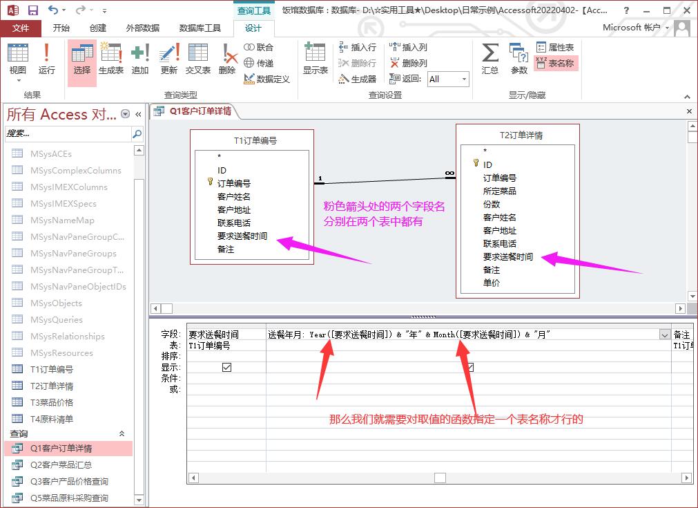
Task: Click the Save icon in quick access toolbar
Action: coord(33,10)
